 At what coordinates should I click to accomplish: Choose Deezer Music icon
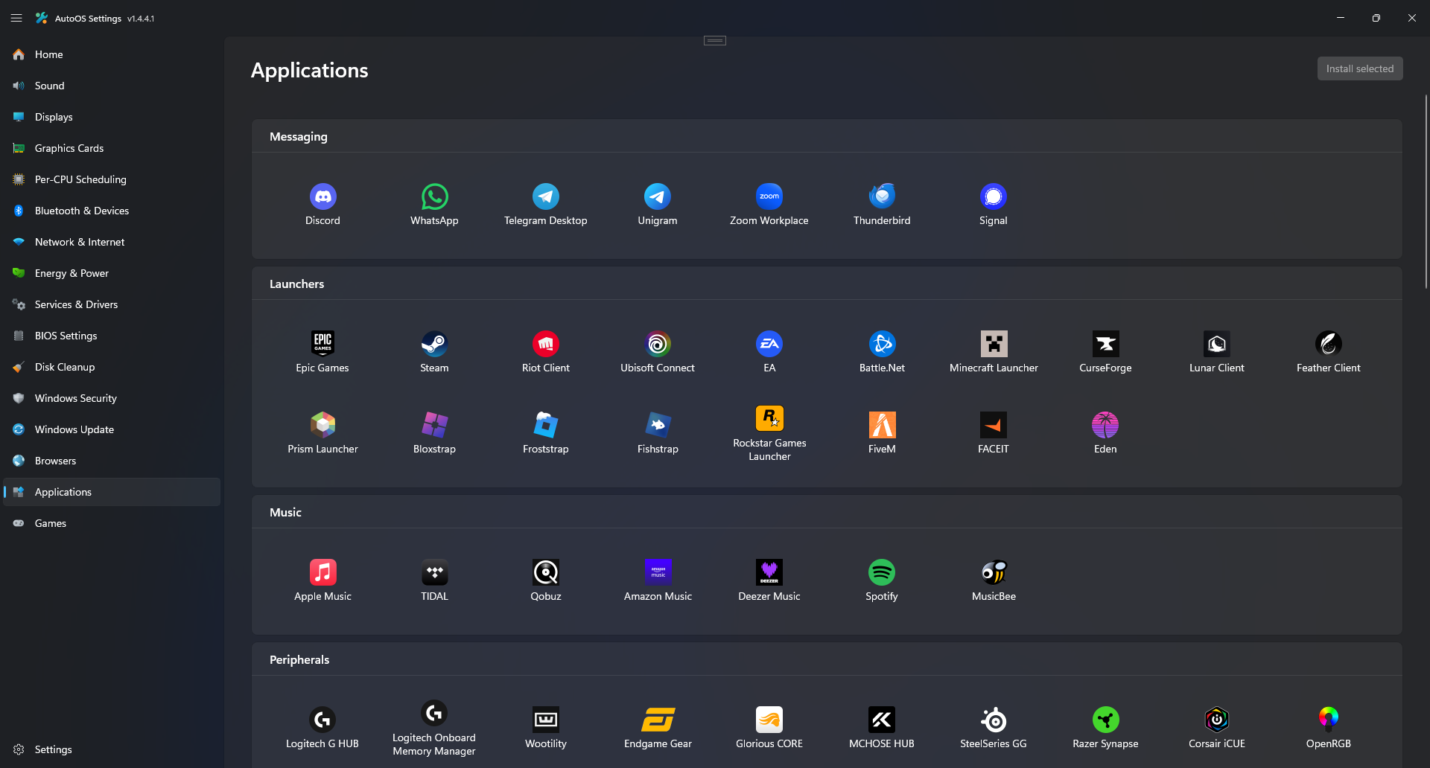[x=769, y=572]
